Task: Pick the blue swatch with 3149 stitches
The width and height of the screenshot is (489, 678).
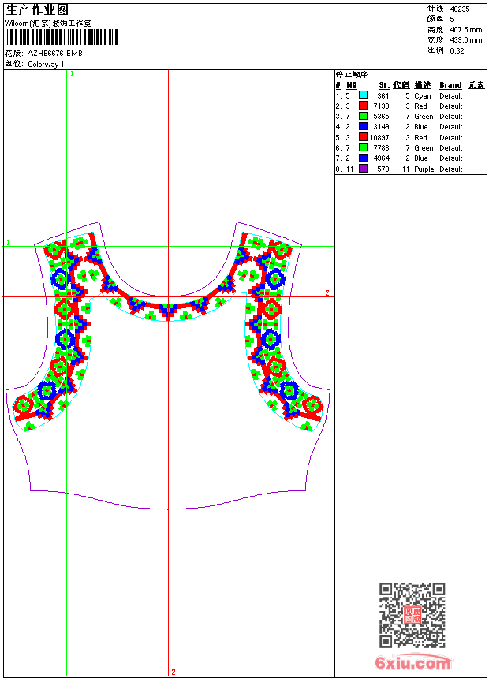Action: [363, 126]
